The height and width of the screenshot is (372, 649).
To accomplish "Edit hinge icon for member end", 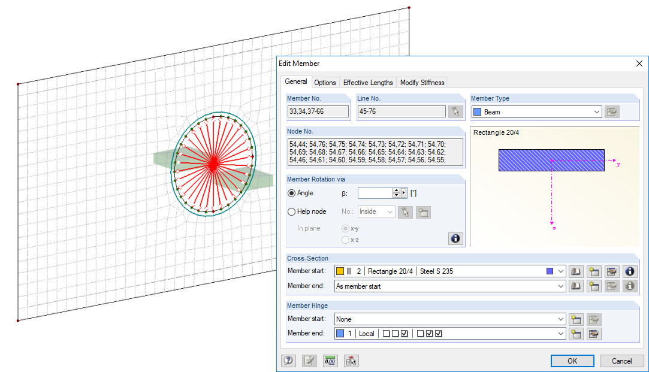I will (x=594, y=334).
